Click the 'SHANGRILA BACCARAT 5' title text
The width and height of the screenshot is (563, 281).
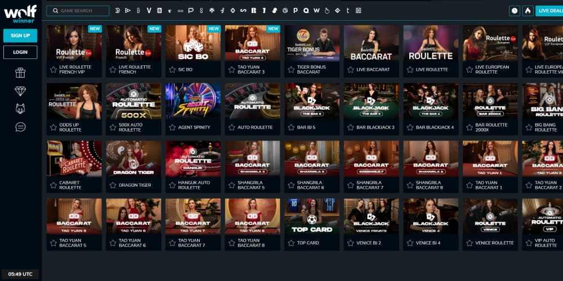[251, 185]
